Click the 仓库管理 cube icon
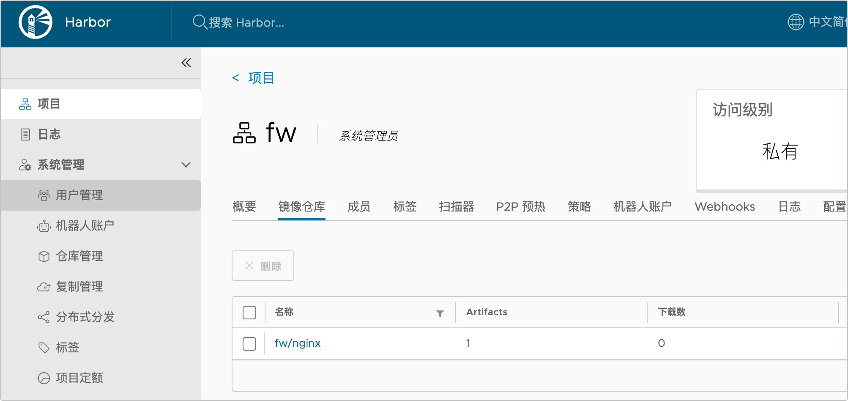 pyautogui.click(x=44, y=256)
